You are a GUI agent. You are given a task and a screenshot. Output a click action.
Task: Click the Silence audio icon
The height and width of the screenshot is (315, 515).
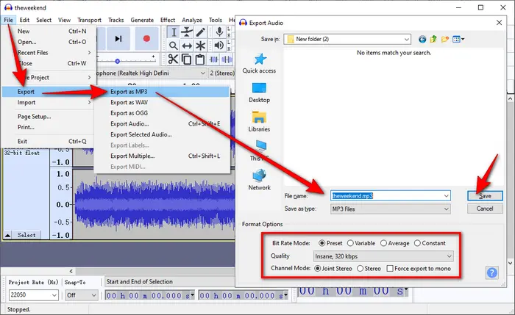tap(227, 59)
